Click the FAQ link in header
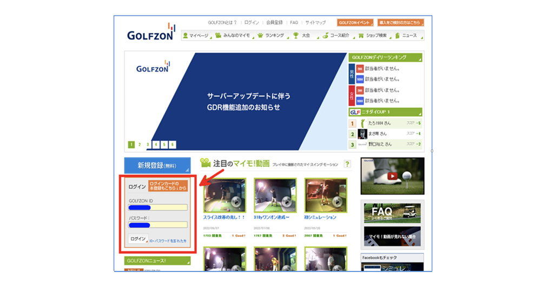Image resolution: width=541 pixels, height=298 pixels. [294, 22]
